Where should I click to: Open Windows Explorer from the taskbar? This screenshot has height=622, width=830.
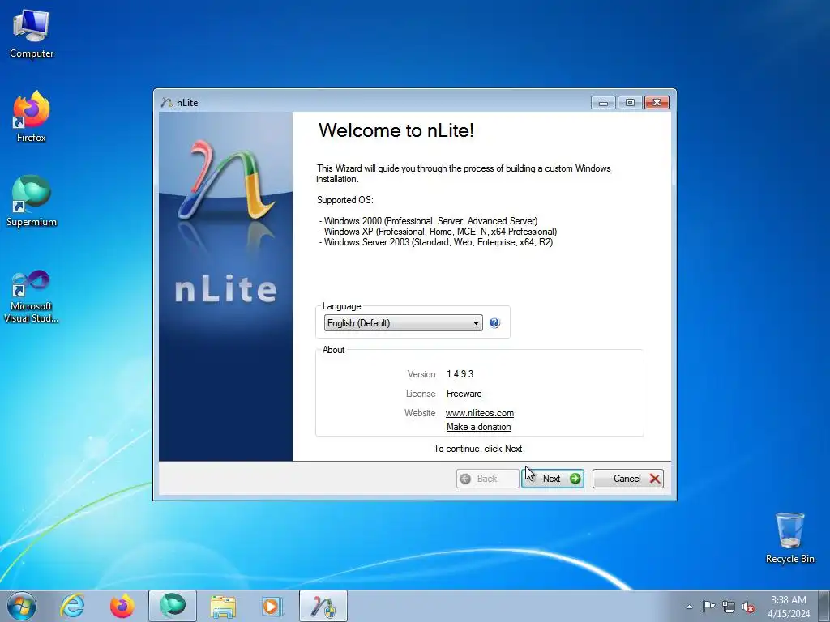point(223,606)
